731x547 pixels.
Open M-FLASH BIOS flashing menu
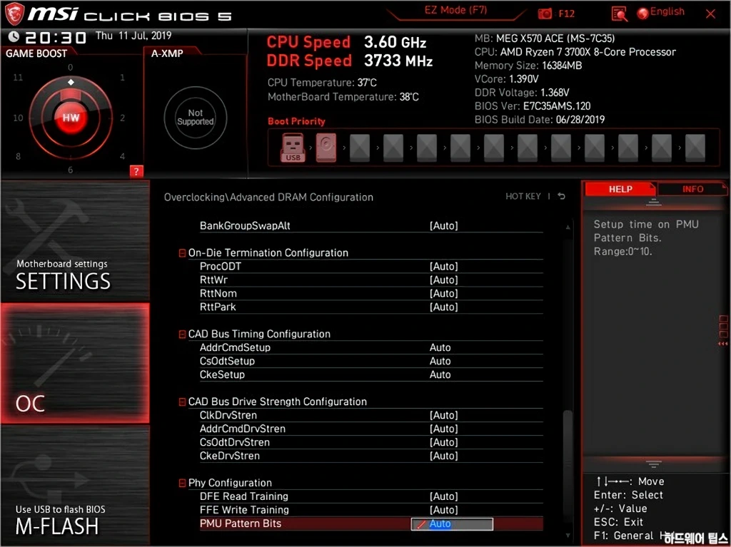click(x=75, y=484)
